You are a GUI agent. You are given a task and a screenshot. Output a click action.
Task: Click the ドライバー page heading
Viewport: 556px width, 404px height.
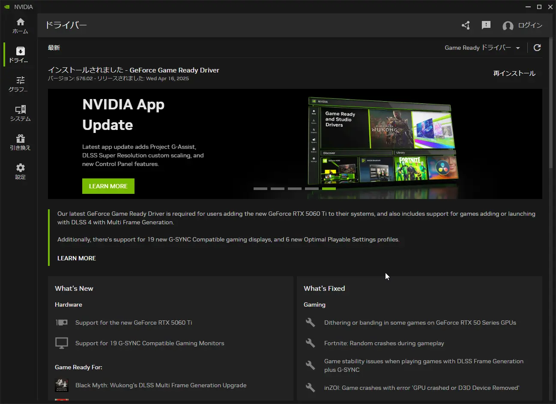point(66,25)
